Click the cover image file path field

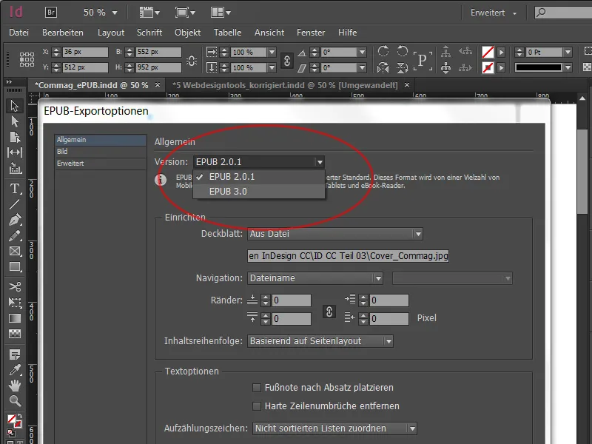coord(348,256)
